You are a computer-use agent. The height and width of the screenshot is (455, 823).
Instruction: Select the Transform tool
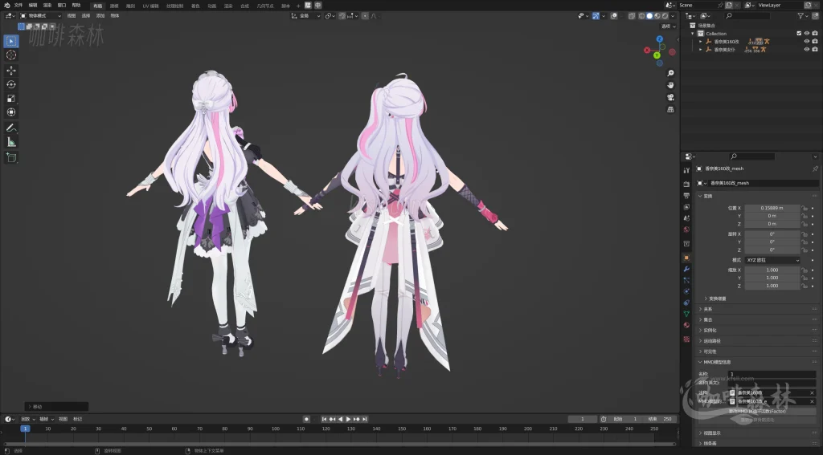(x=11, y=112)
